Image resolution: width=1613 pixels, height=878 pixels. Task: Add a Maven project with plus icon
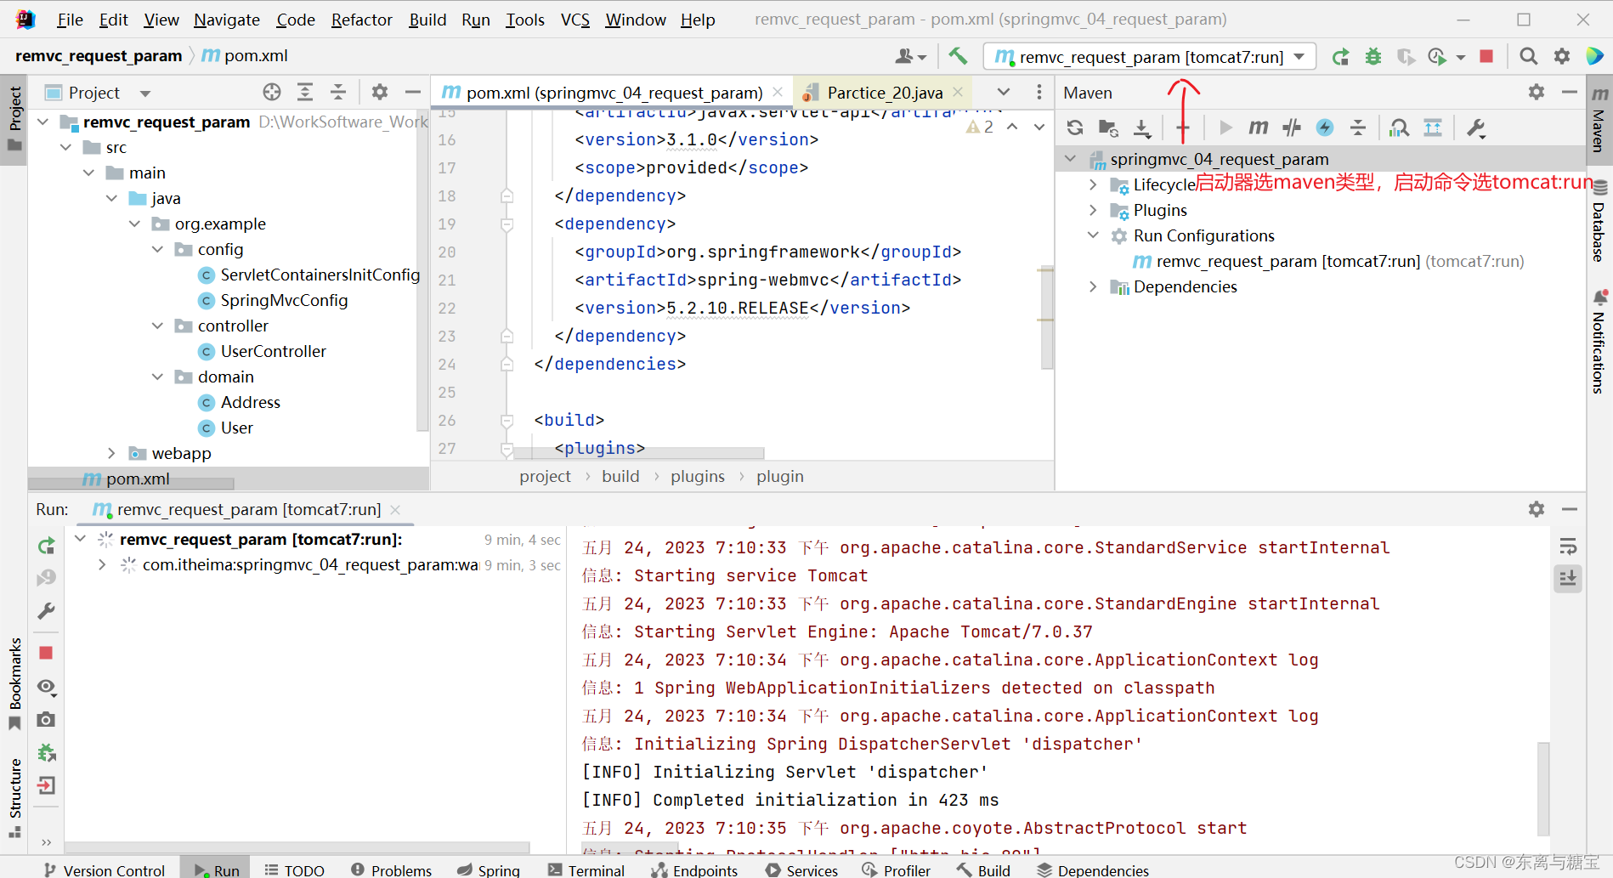(x=1183, y=127)
